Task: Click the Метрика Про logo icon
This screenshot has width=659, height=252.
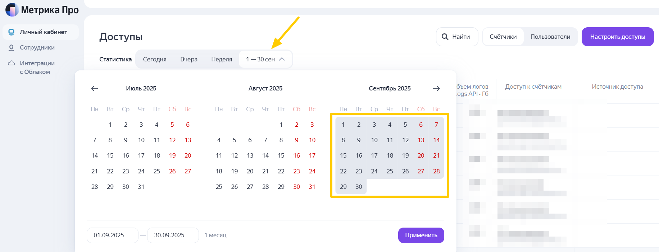Action: click(x=12, y=10)
